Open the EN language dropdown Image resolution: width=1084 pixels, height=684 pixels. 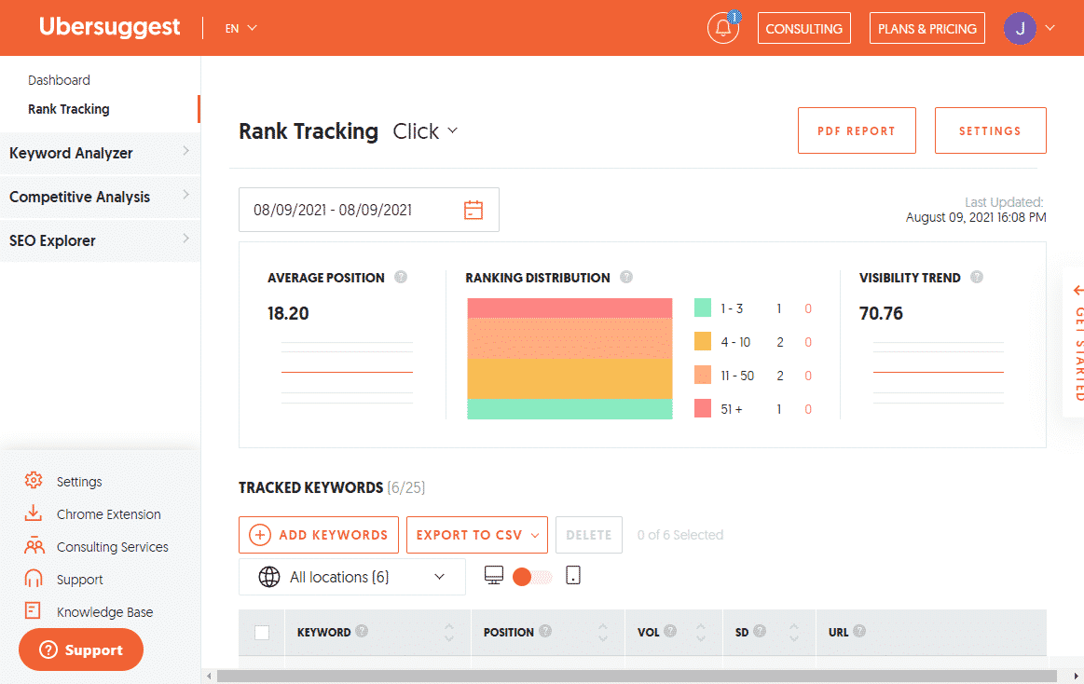coord(240,28)
